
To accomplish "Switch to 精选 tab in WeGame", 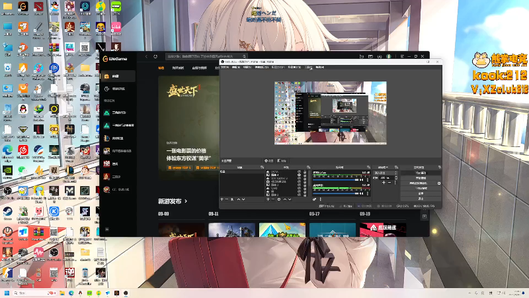I will pos(161,68).
